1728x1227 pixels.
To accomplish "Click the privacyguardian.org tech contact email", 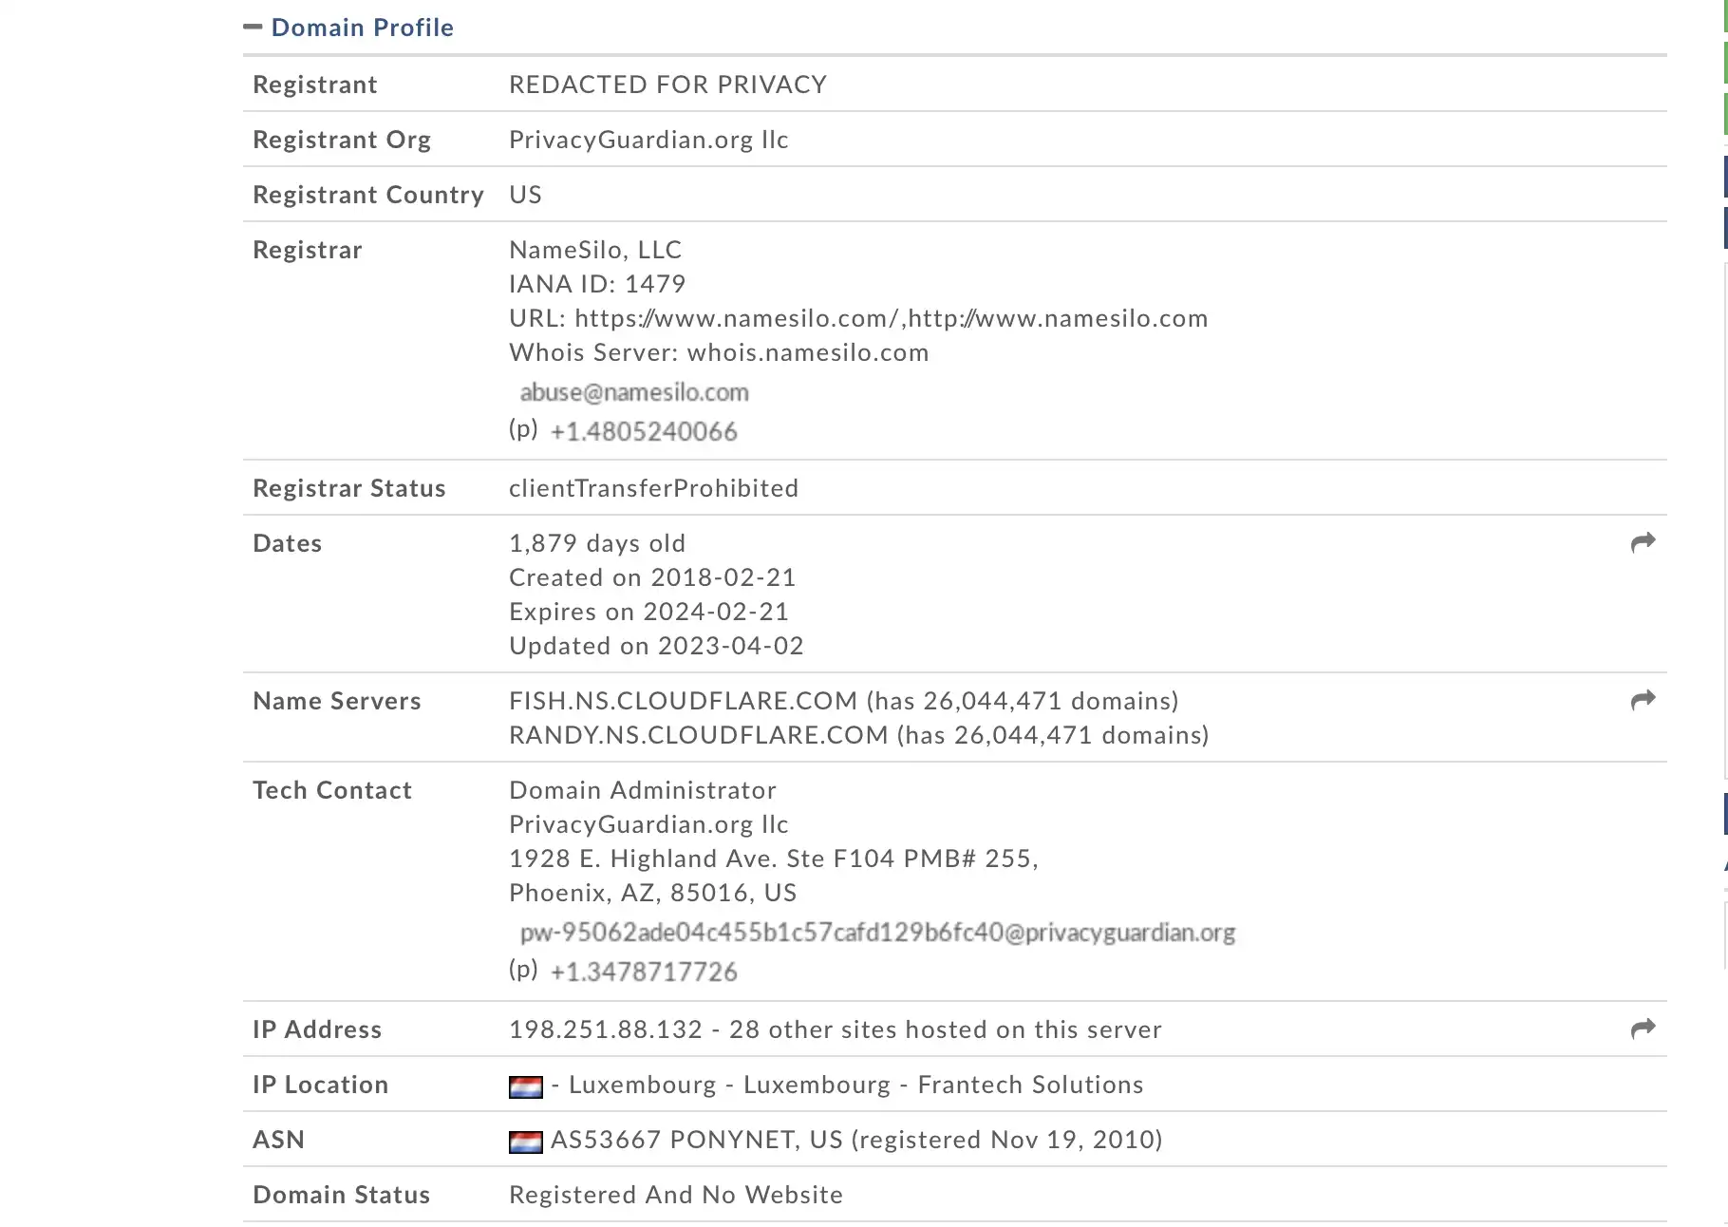I will coord(877,933).
